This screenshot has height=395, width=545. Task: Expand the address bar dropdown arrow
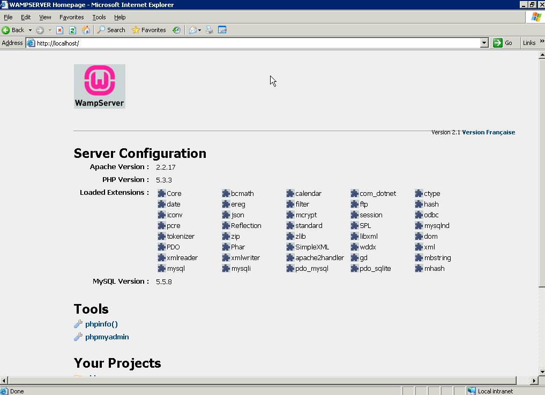(x=484, y=43)
